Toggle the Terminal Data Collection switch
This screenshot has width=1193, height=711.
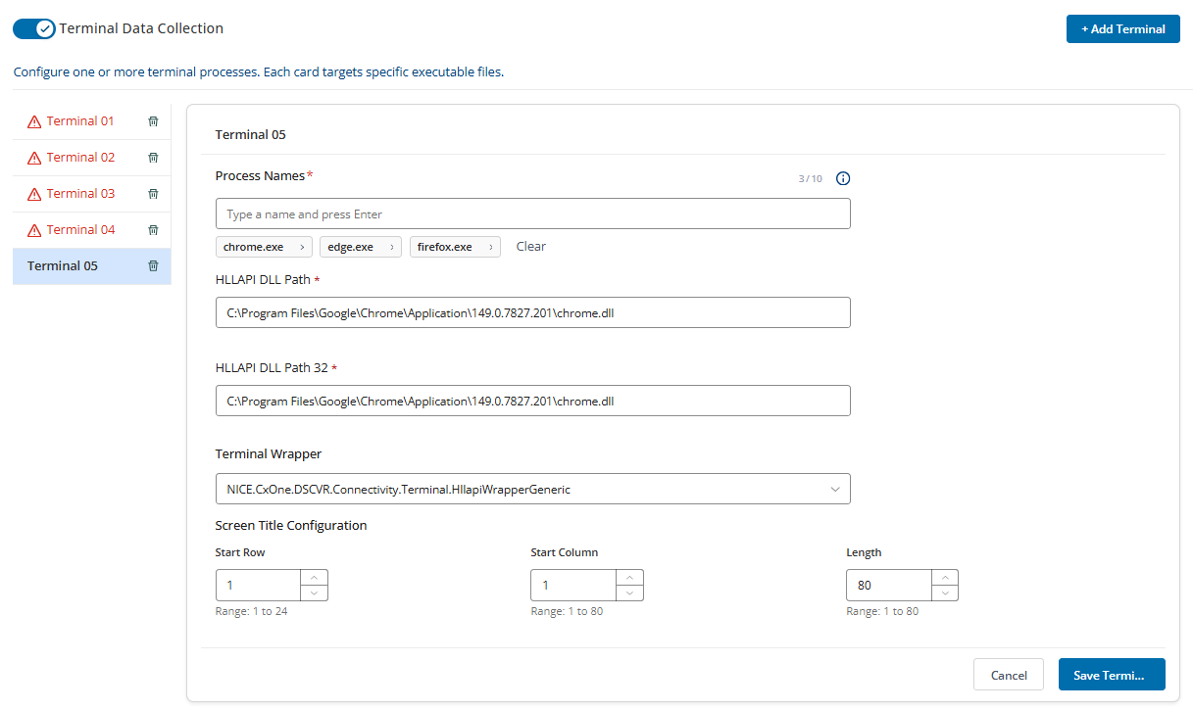click(33, 28)
